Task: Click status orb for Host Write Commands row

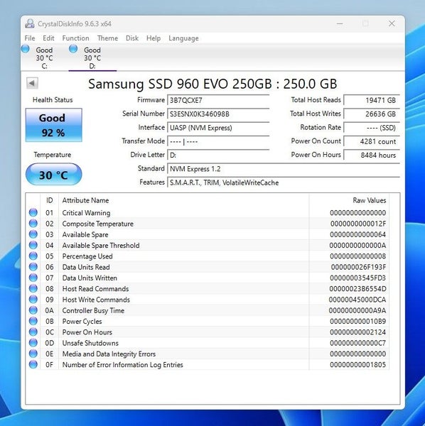Action: point(33,300)
